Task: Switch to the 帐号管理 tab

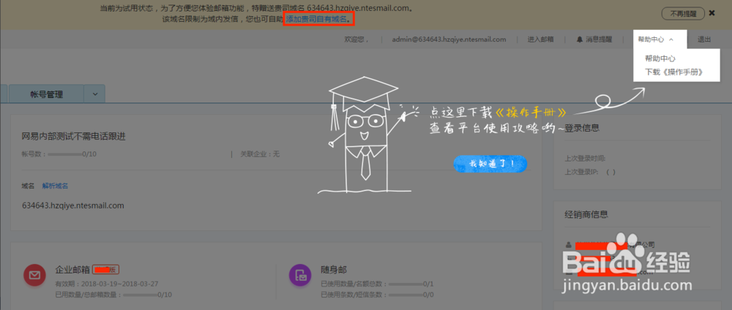Action: (x=46, y=94)
